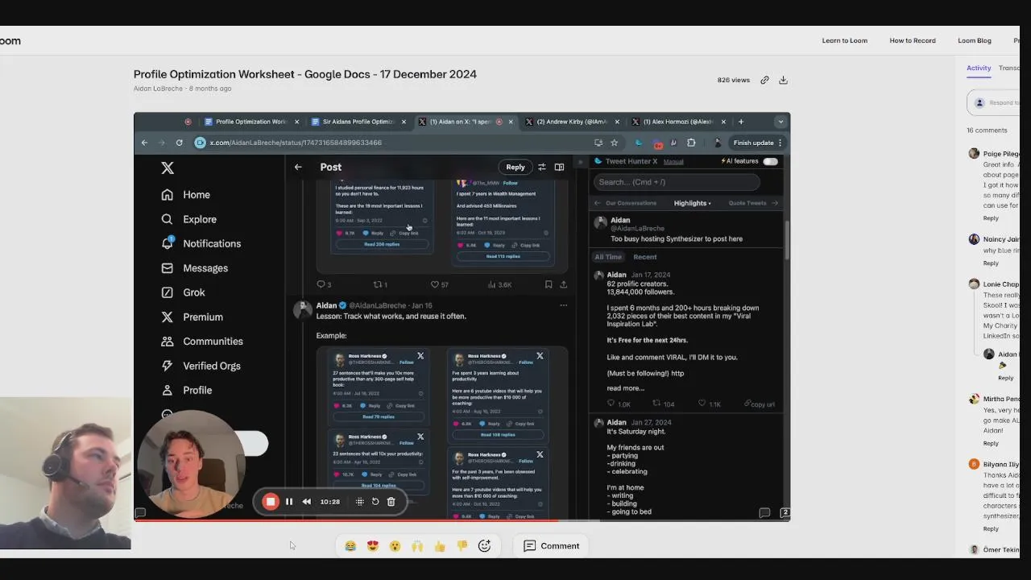React with the heart eyes emoji
Viewport: 1031px width, 580px height.
click(373, 546)
